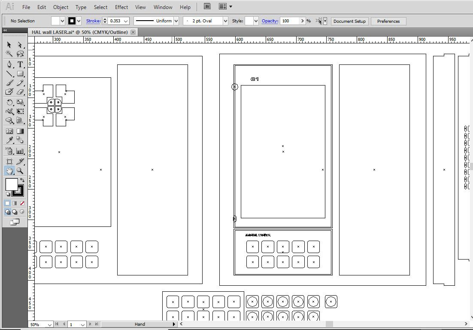Screen dimensions: 473x330
Task: Choose the Mesh tool
Action: (9, 131)
